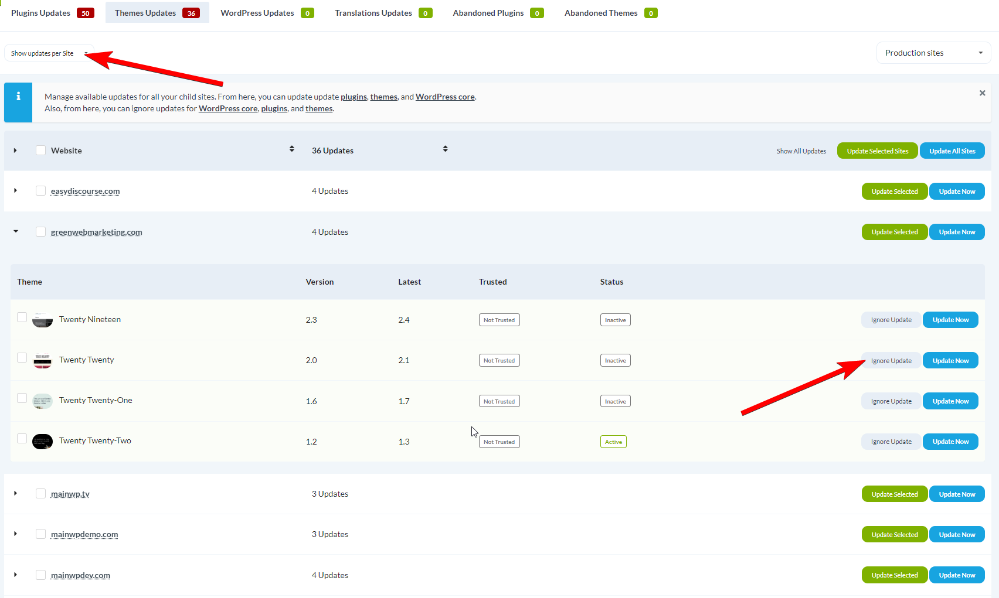Viewport: 999px width, 598px height.
Task: Click the Twenty Twenty theme thumbnail
Action: coord(42,360)
